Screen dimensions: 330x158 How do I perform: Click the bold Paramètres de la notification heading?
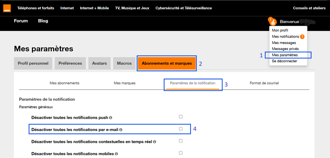click(x=47, y=99)
